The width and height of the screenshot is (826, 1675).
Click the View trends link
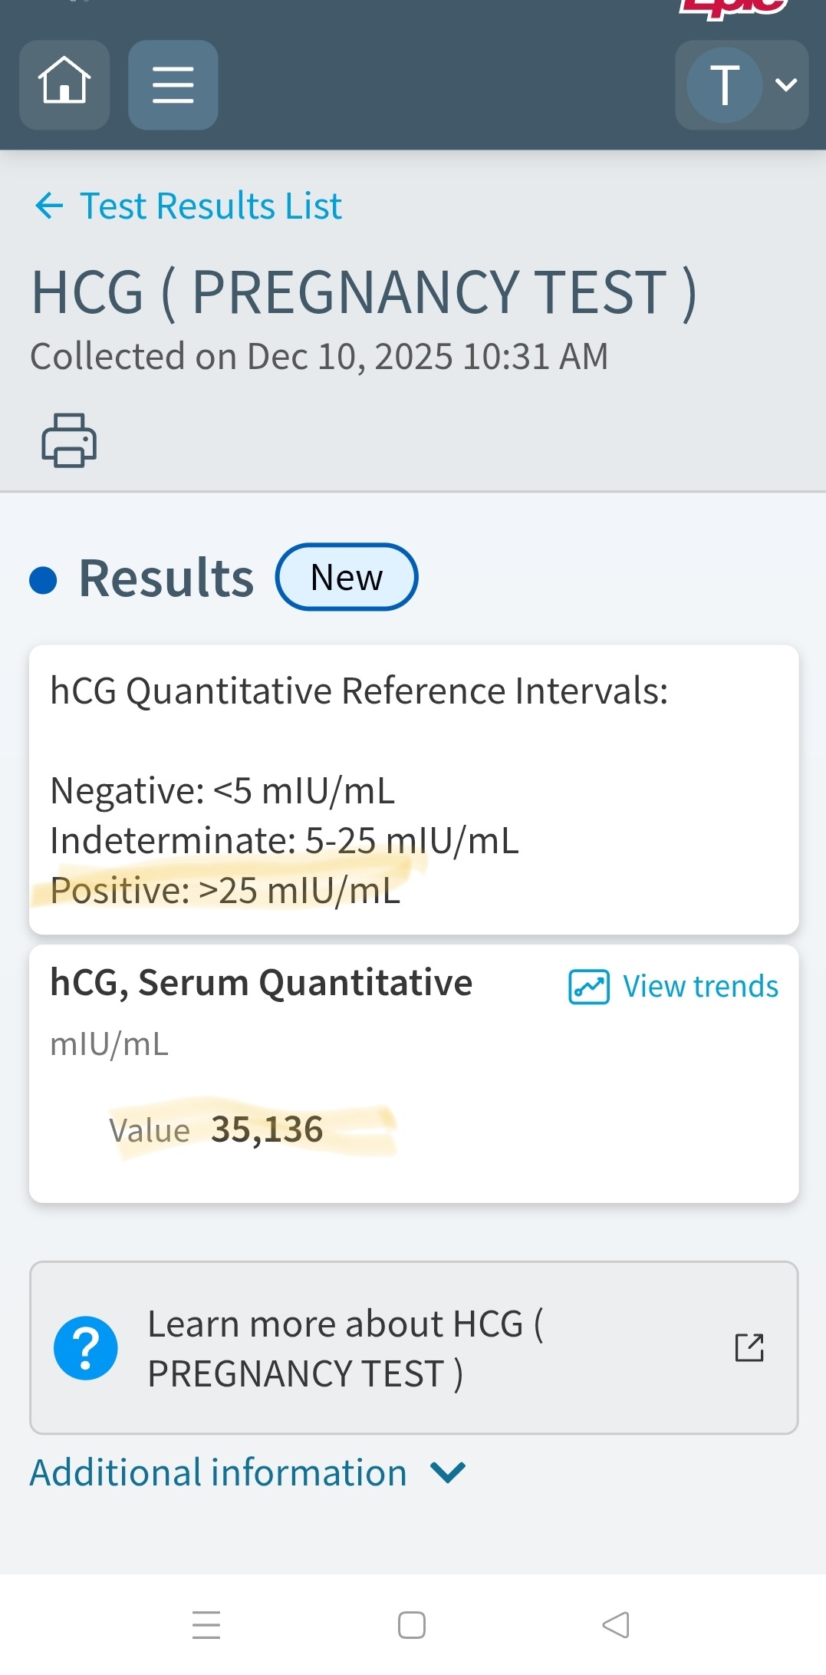coord(699,987)
